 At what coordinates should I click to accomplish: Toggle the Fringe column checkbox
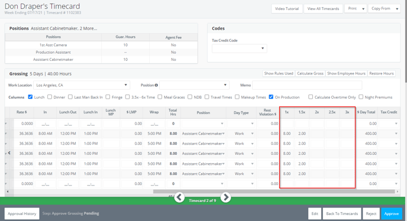(x=108, y=97)
